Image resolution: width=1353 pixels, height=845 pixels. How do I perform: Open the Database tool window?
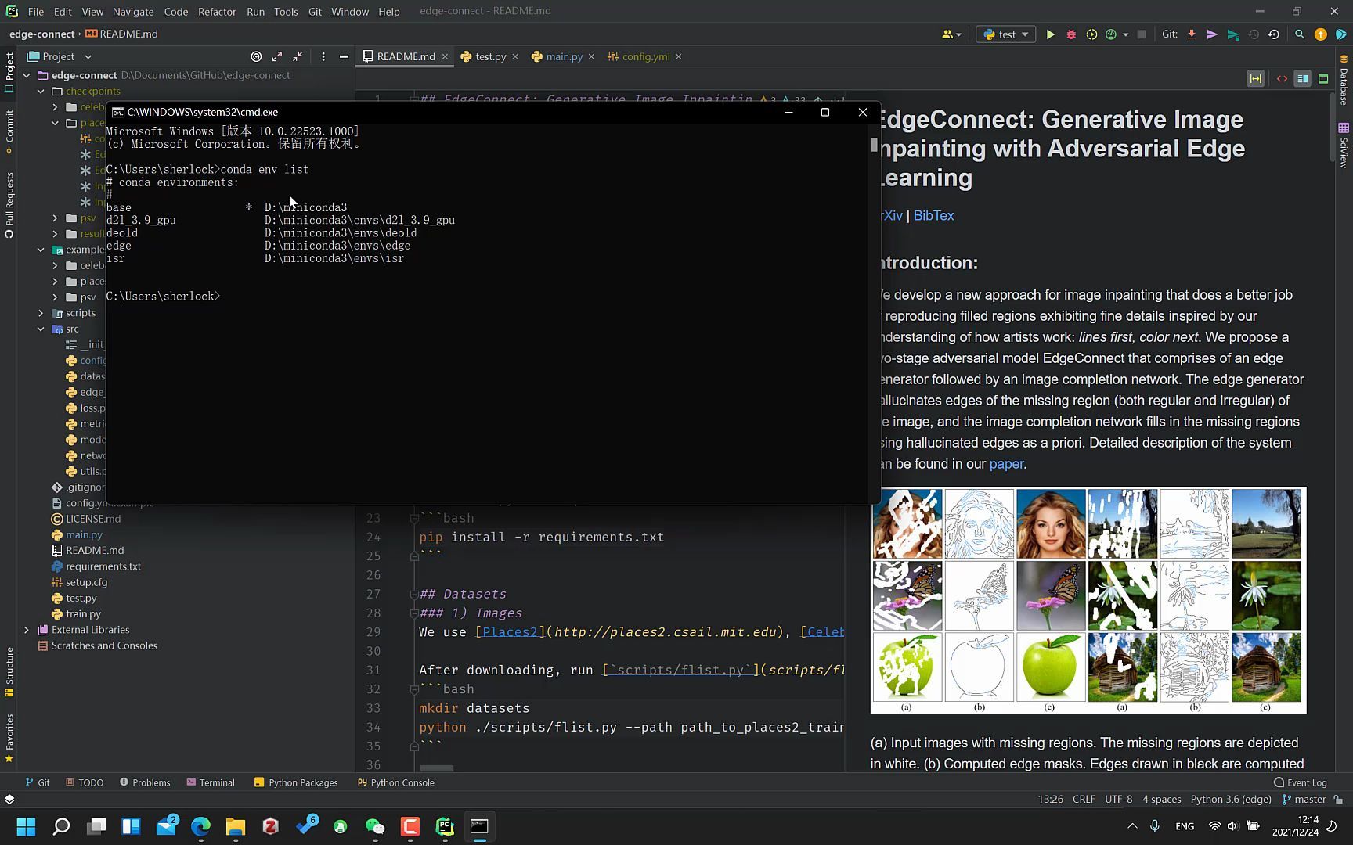click(1344, 81)
